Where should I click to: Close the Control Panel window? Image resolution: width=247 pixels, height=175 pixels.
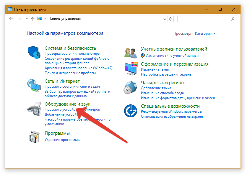point(234,9)
